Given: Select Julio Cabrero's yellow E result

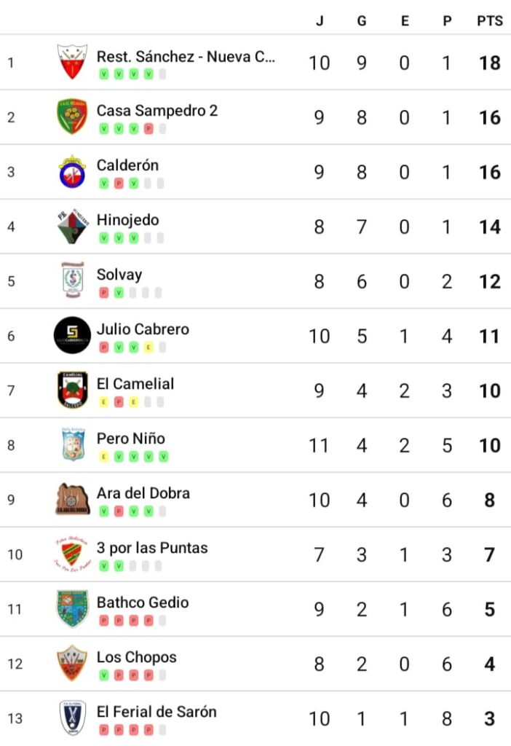Looking at the screenshot, I should pyautogui.click(x=148, y=348).
